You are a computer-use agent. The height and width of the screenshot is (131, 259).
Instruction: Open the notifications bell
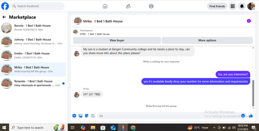242,6
